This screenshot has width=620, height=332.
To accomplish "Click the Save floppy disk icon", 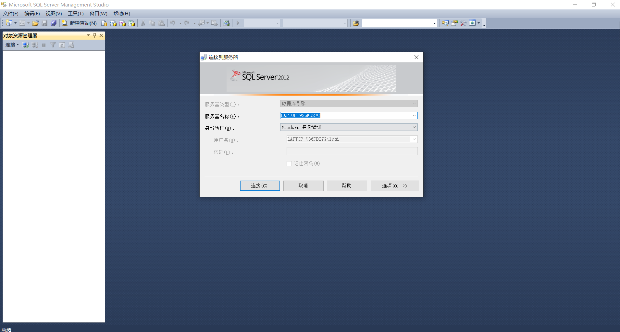I will tap(44, 23).
